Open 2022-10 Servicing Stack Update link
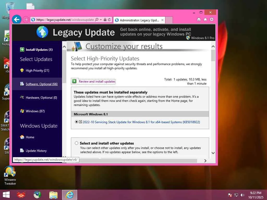The image size is (267, 200). (141, 122)
